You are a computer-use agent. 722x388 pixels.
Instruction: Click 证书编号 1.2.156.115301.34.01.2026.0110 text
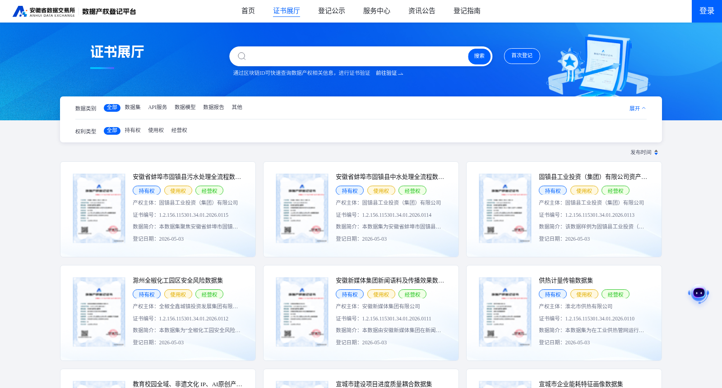point(587,319)
